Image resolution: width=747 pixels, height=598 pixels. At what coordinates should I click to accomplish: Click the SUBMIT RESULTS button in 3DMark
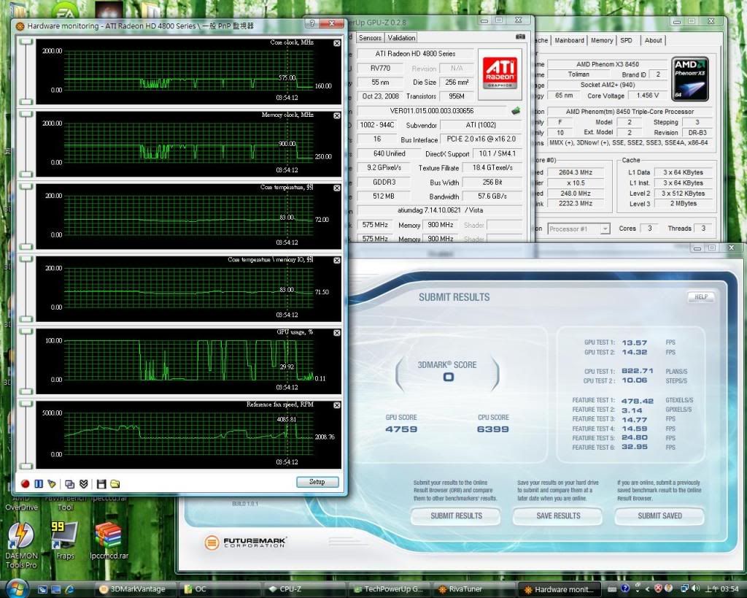click(x=456, y=516)
